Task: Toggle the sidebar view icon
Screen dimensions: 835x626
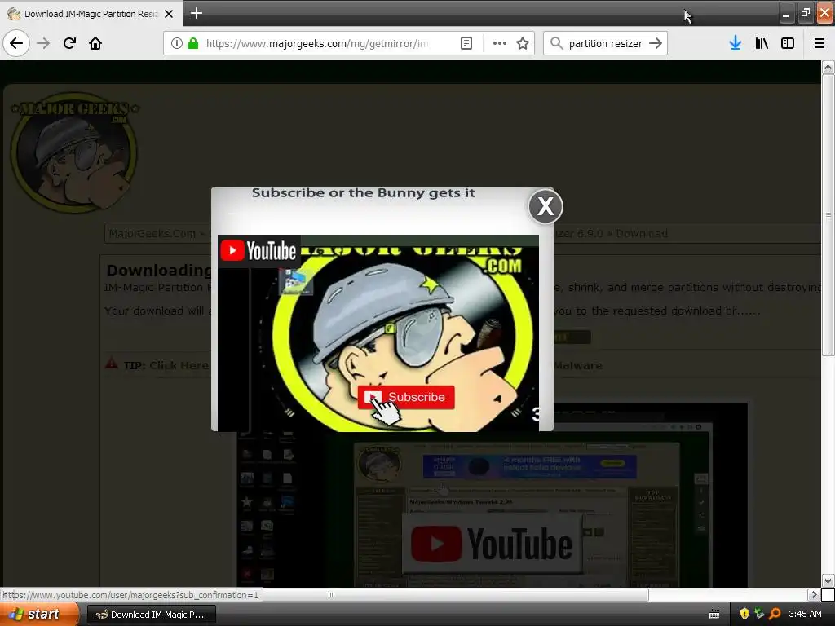Action: (788, 43)
